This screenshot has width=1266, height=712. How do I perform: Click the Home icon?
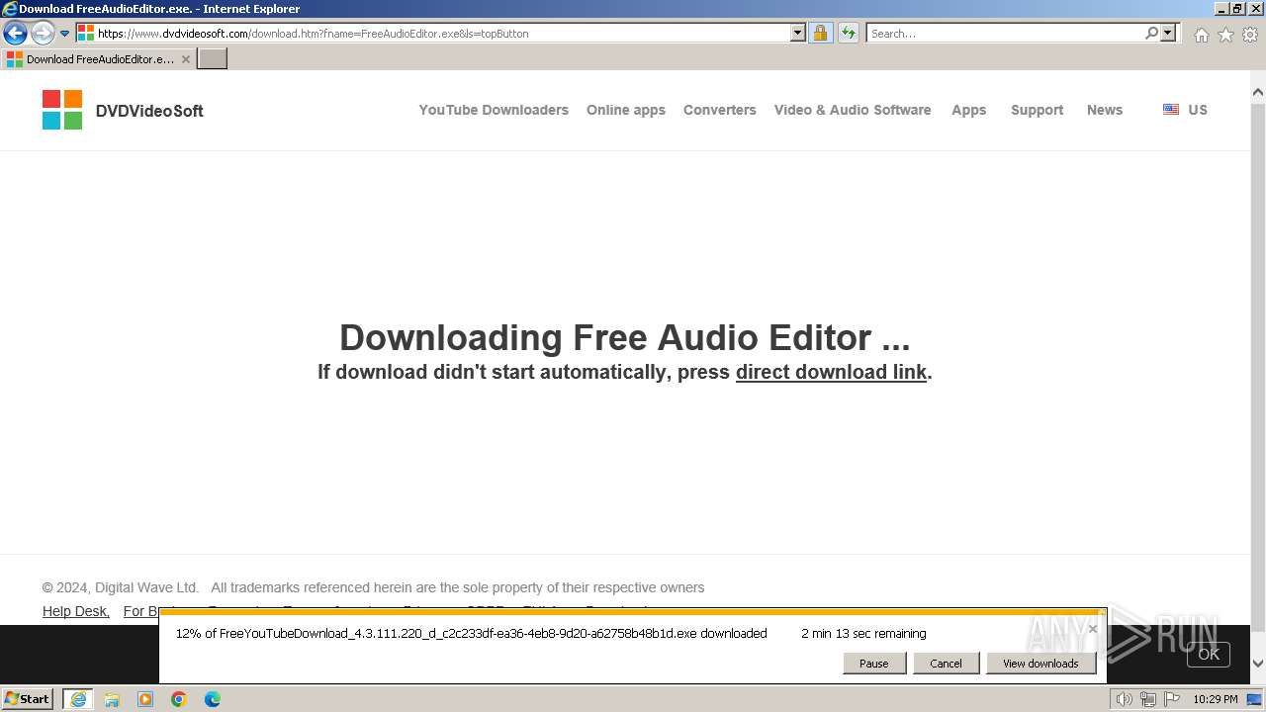point(1201,35)
